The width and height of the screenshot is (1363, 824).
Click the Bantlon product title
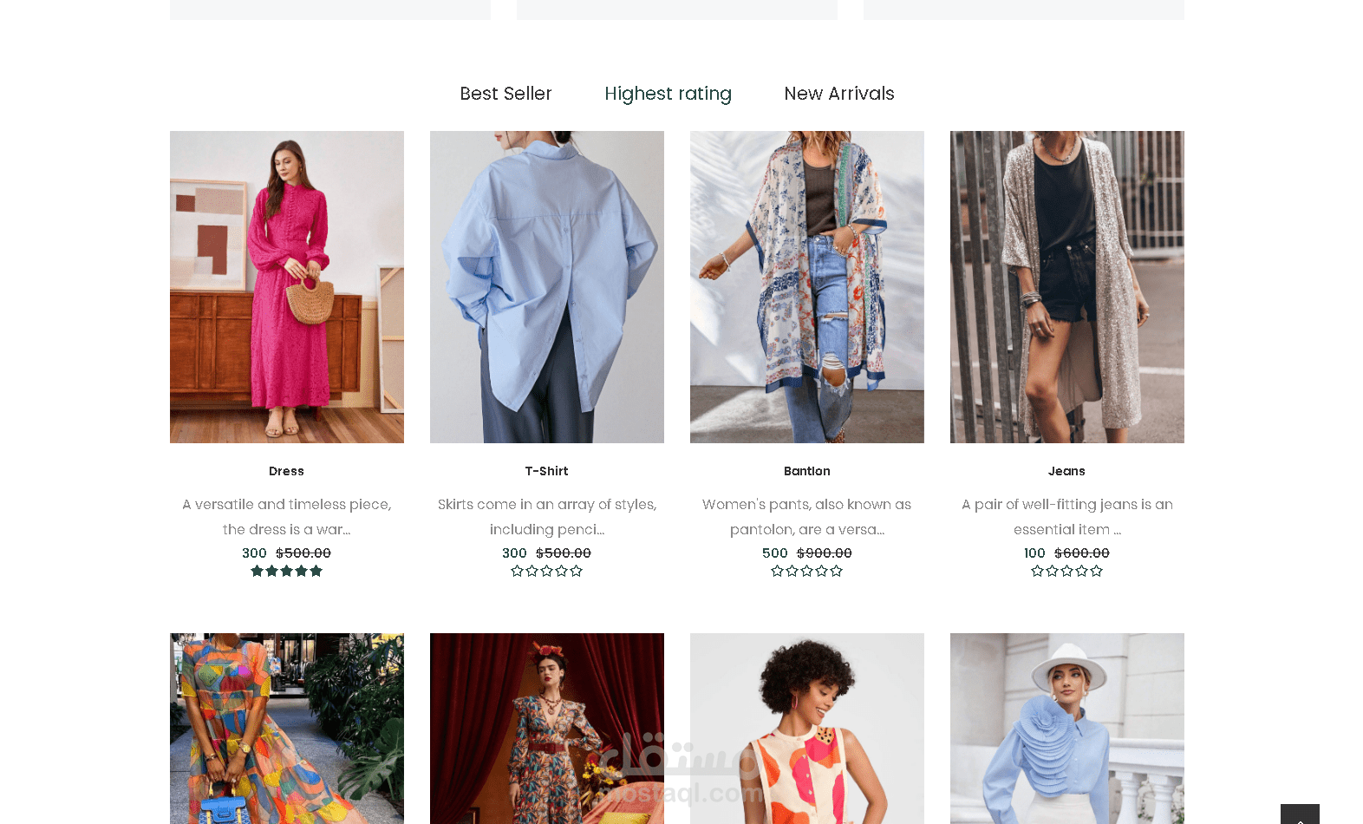pyautogui.click(x=806, y=471)
